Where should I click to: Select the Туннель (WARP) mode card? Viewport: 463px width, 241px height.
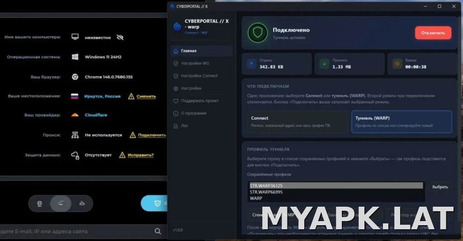pyautogui.click(x=402, y=122)
